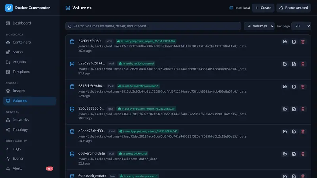The image size is (317, 178).
Task: Browse files of volume 32cfa97fb060
Action: click(x=285, y=42)
